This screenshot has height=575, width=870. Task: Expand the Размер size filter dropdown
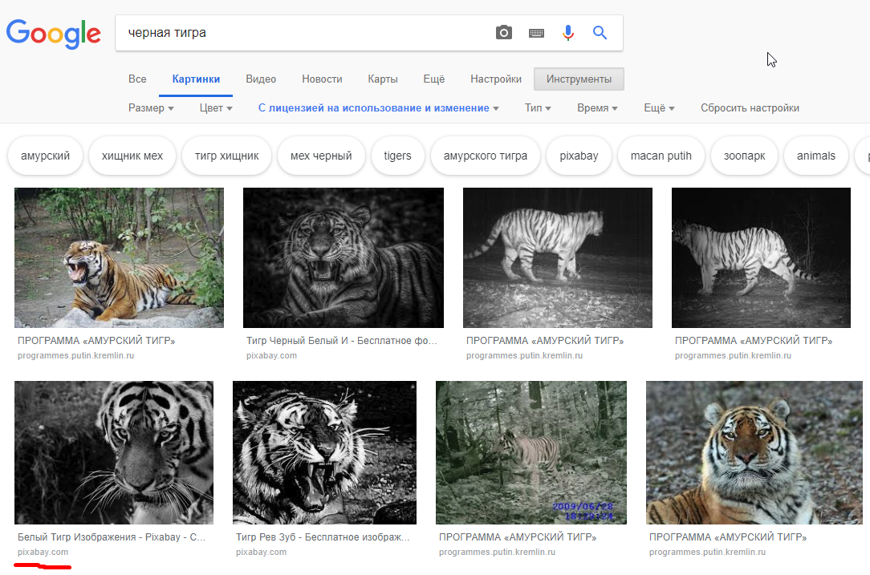click(151, 108)
